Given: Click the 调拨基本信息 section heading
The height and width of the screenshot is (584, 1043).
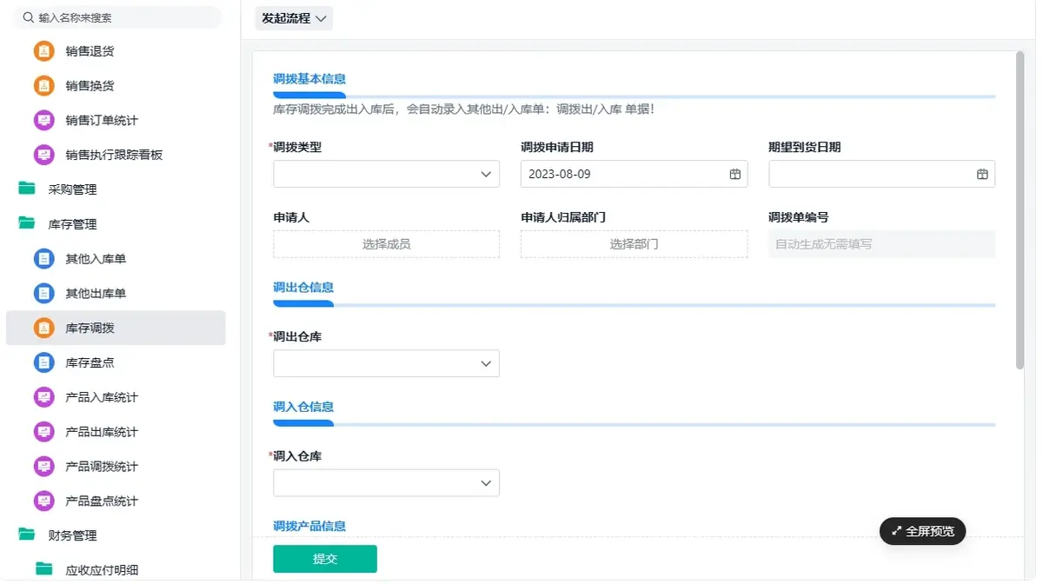Looking at the screenshot, I should 309,79.
